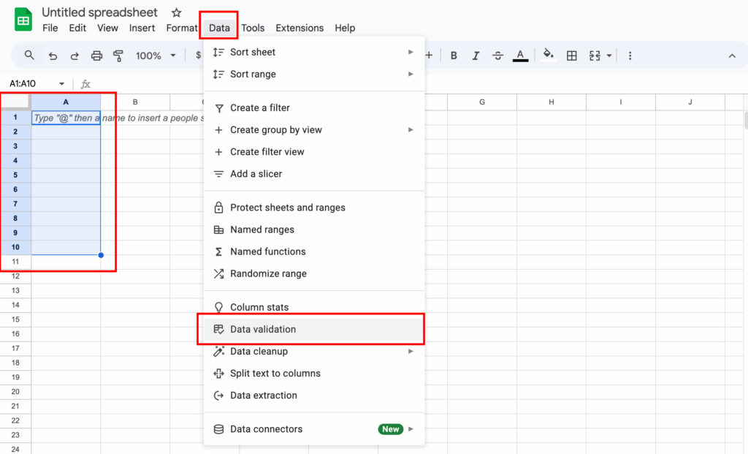748x454 pixels.
Task: Click the redo arrow in toolbar
Action: (75, 56)
